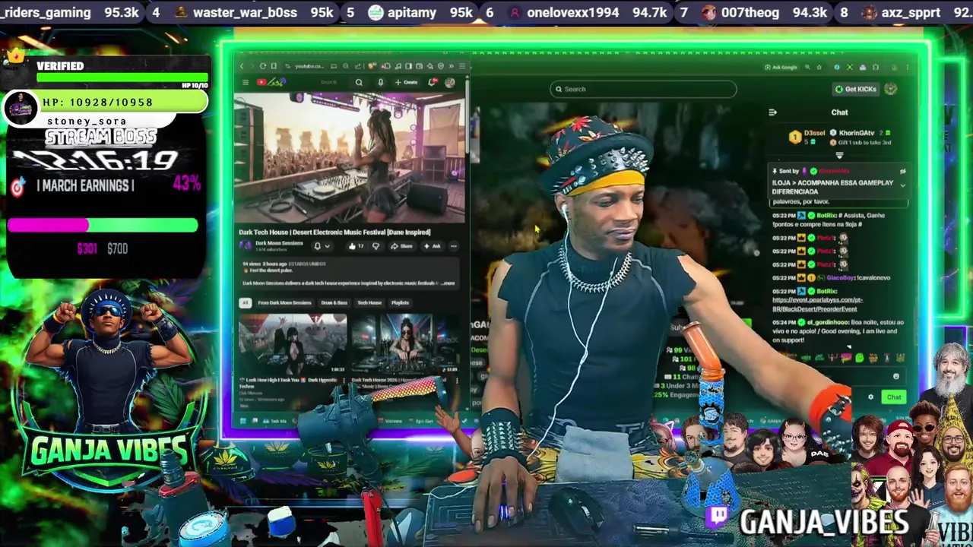Select the Tech House chip
973x547 pixels.
369,302
